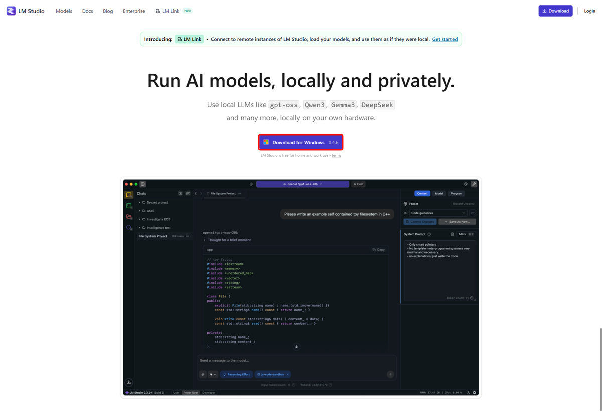Screen dimensions: 602x413
Task: Click Download for Windows button
Action: pyautogui.click(x=301, y=142)
